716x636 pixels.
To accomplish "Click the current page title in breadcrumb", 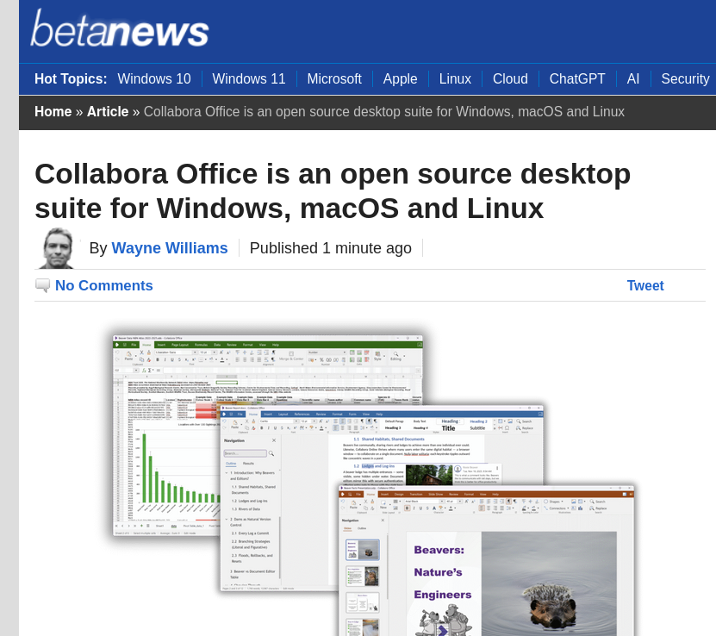I will click(x=383, y=112).
